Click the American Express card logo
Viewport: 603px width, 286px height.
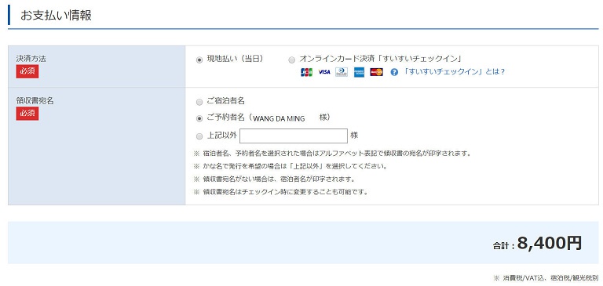[x=359, y=72]
